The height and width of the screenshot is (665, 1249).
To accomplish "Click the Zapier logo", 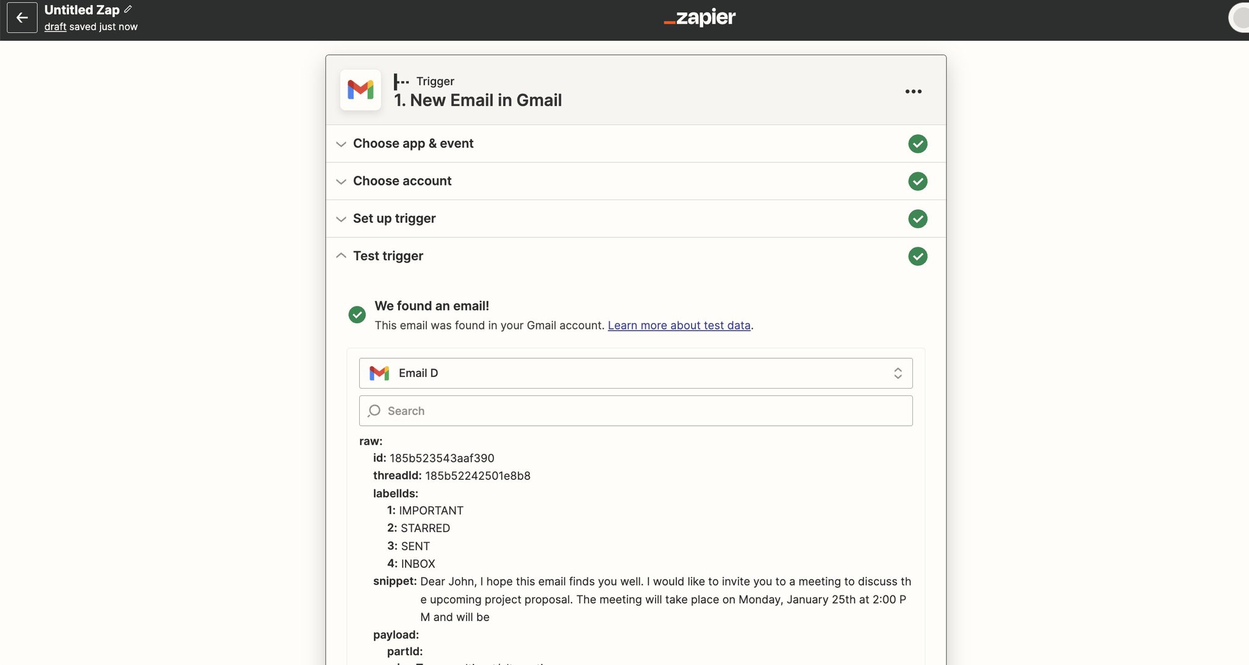I will [x=700, y=18].
